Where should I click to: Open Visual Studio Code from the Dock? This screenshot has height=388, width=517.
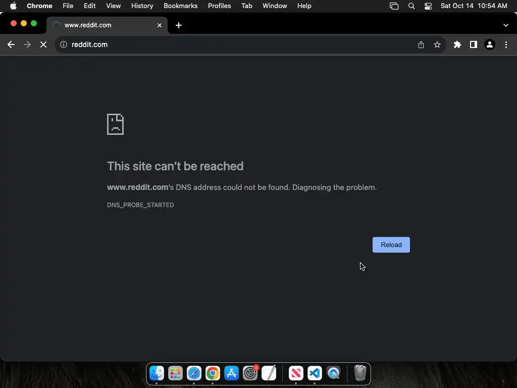pos(315,373)
